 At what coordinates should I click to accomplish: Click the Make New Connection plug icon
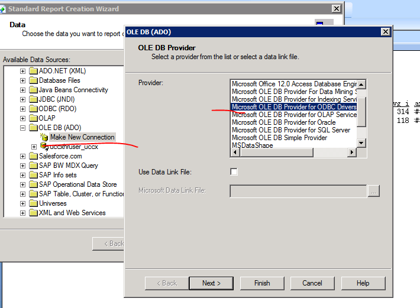click(x=44, y=137)
